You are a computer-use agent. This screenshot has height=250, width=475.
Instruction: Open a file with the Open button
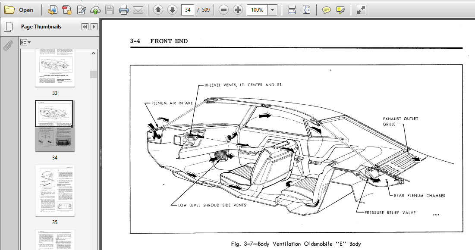19,10
